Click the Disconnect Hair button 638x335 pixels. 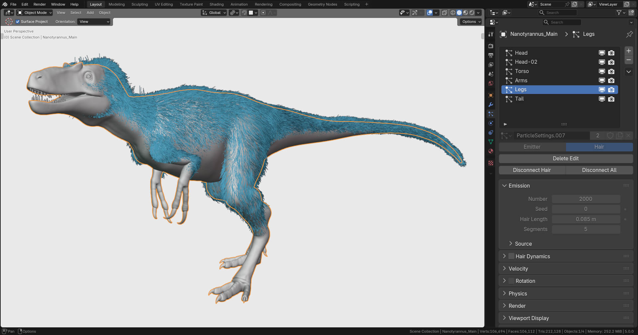[532, 170]
